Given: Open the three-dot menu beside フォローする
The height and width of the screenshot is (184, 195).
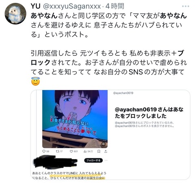Looking at the screenshot, I should (x=106, y=160).
